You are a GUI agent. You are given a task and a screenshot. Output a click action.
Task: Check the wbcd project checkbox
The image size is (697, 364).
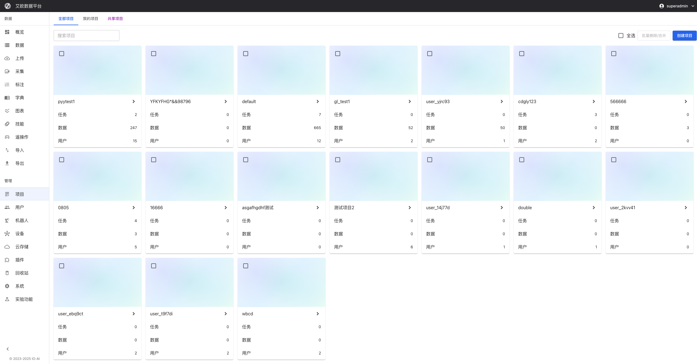click(x=246, y=266)
